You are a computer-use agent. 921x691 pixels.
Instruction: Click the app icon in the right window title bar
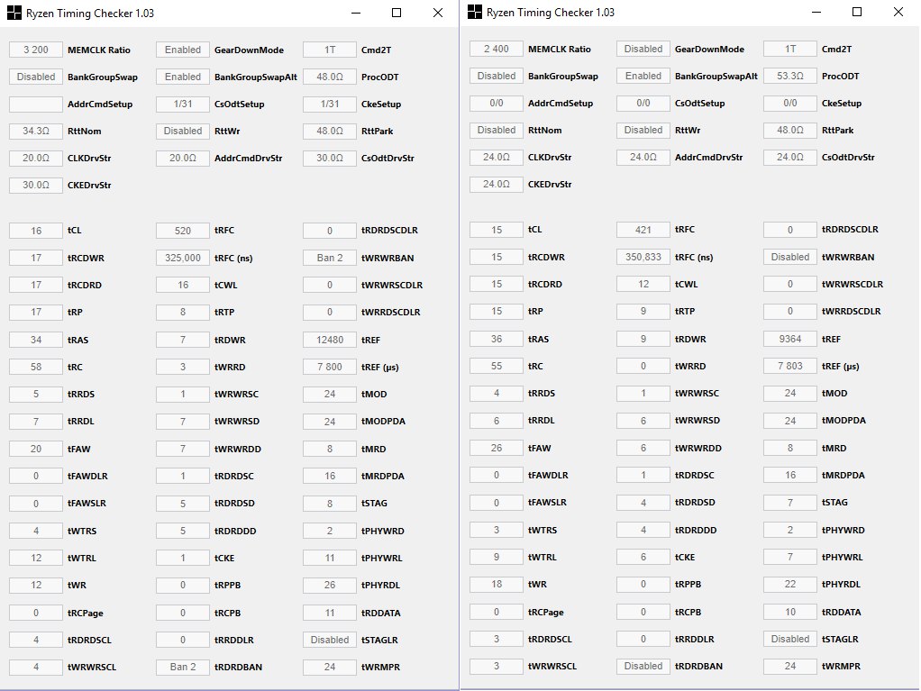click(475, 13)
